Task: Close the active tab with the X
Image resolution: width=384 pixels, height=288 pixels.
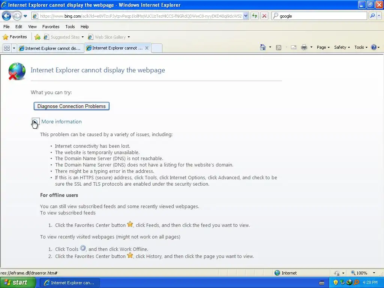Action: (147, 48)
